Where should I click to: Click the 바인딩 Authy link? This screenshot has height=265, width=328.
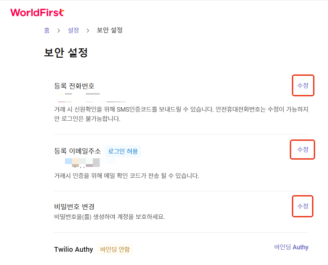(291, 247)
